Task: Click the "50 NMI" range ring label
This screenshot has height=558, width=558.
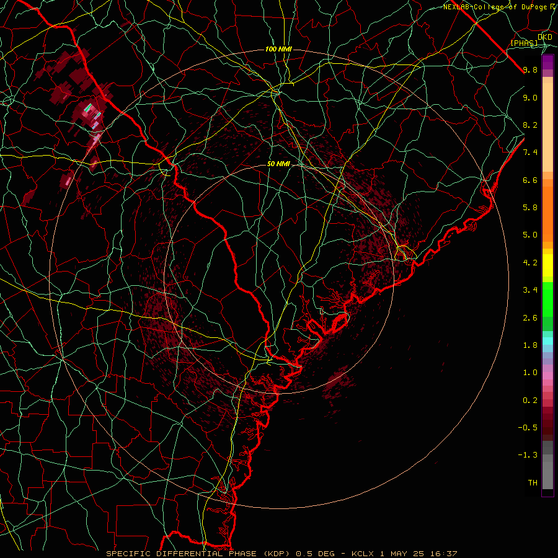Action: tap(278, 164)
